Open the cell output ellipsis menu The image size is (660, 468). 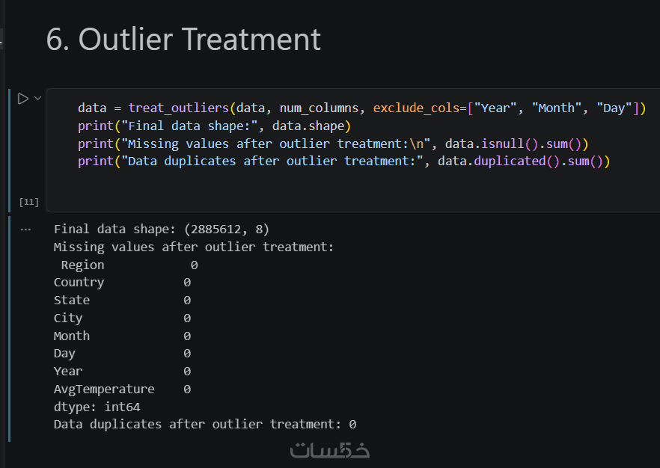[x=25, y=230]
